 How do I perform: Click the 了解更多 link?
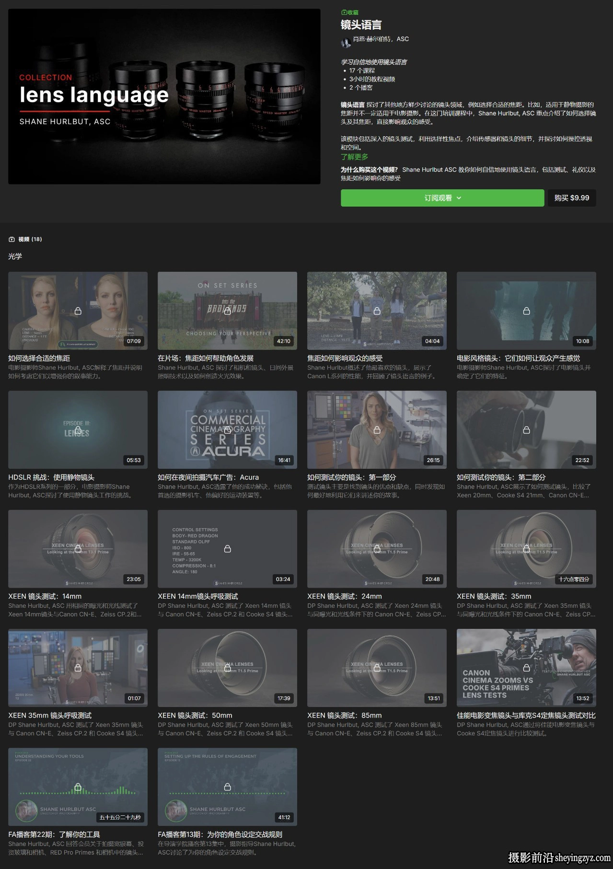(x=354, y=157)
